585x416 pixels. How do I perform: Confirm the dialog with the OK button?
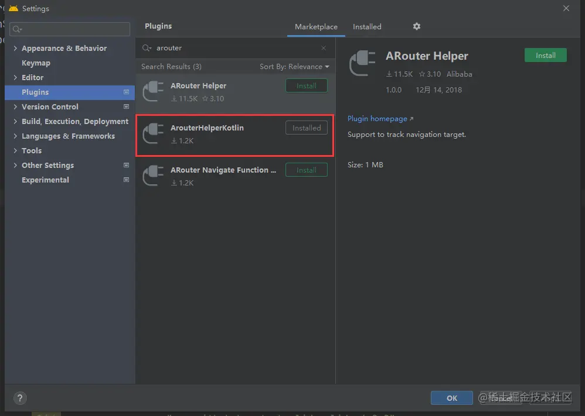(x=451, y=398)
